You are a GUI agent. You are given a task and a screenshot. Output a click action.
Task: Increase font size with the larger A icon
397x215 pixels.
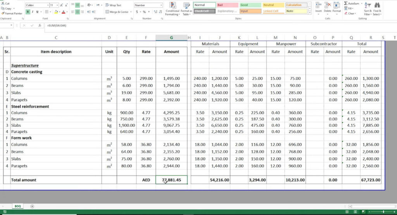pos(61,5)
